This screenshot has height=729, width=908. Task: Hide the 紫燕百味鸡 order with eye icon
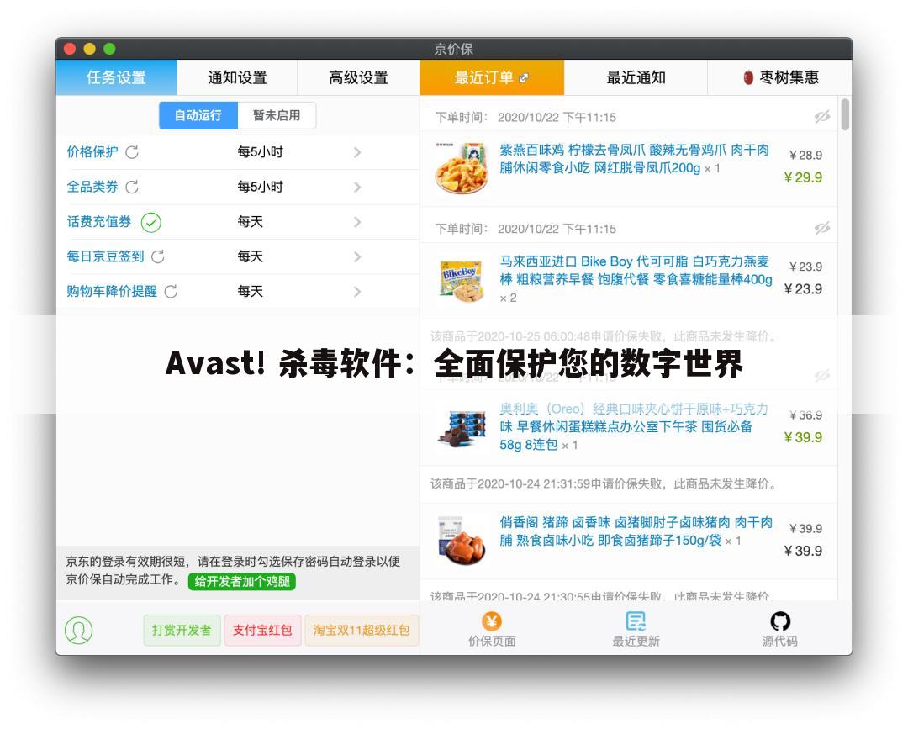pyautogui.click(x=821, y=116)
